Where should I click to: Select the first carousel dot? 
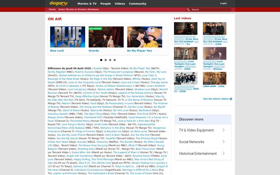pyautogui.click(x=101, y=60)
